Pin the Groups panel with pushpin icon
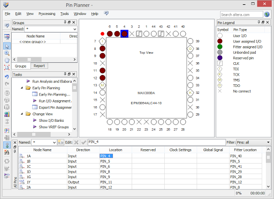 click(x=65, y=22)
